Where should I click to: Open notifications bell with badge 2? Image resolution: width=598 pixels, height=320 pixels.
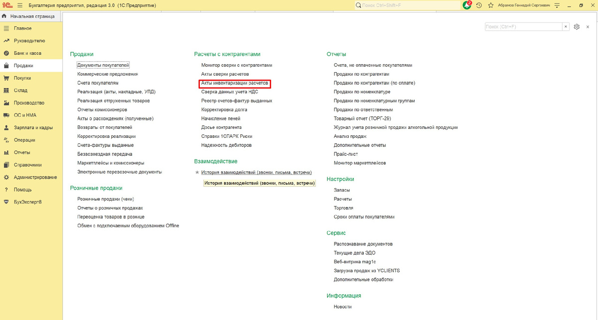tap(467, 5)
